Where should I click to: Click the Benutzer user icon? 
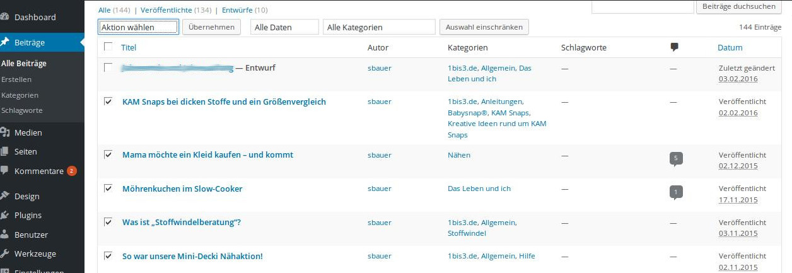pyautogui.click(x=5, y=235)
